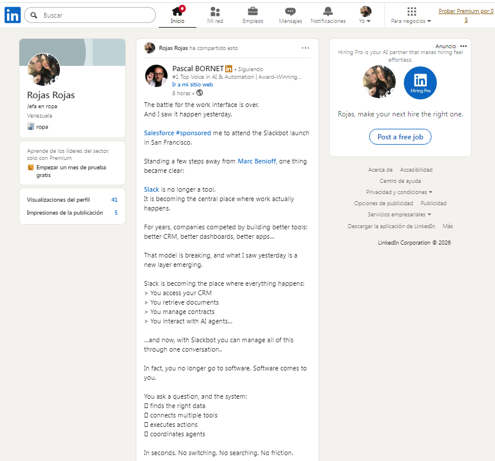Open Impresiones de la publicación stat
This screenshot has width=495, height=461.
pyautogui.click(x=72, y=212)
